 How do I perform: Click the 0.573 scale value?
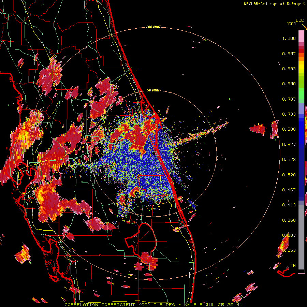289,160
